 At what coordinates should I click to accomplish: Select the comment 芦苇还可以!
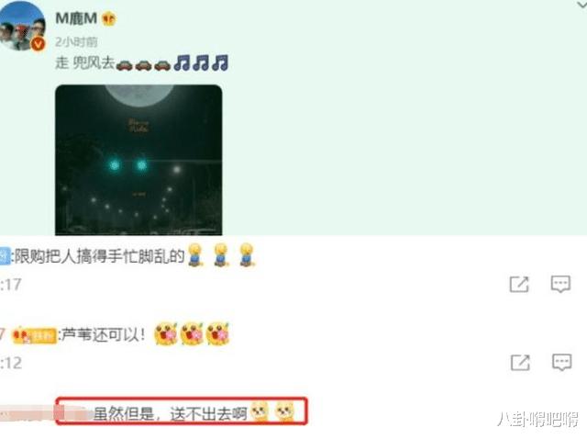[104, 335]
